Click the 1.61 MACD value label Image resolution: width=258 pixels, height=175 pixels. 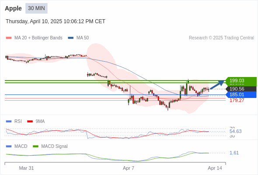point(234,153)
